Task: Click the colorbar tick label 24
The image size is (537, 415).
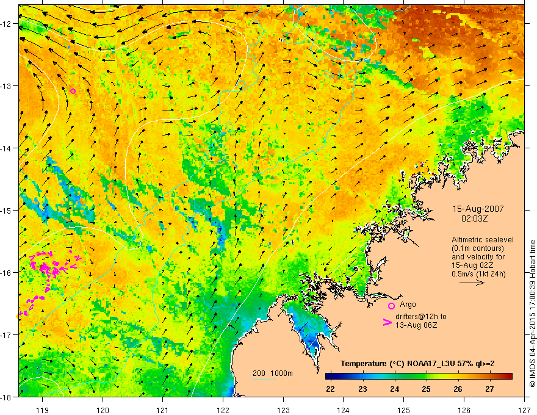Action: click(395, 389)
